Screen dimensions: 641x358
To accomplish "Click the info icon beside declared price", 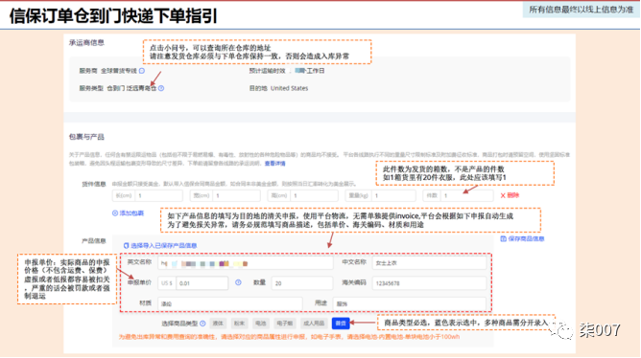I will pyautogui.click(x=238, y=282).
